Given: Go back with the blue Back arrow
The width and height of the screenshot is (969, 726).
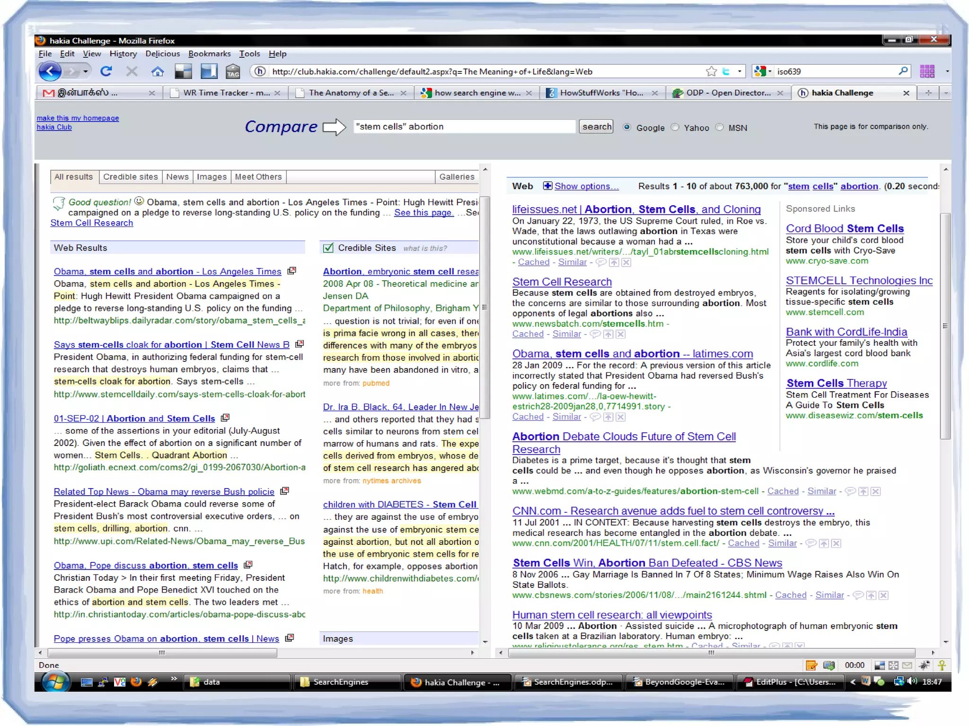Looking at the screenshot, I should coord(50,71).
